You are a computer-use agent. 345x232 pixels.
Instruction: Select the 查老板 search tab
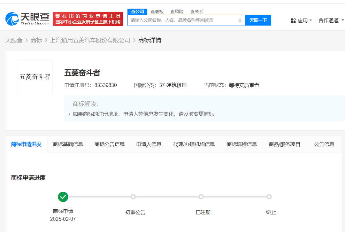tap(157, 12)
